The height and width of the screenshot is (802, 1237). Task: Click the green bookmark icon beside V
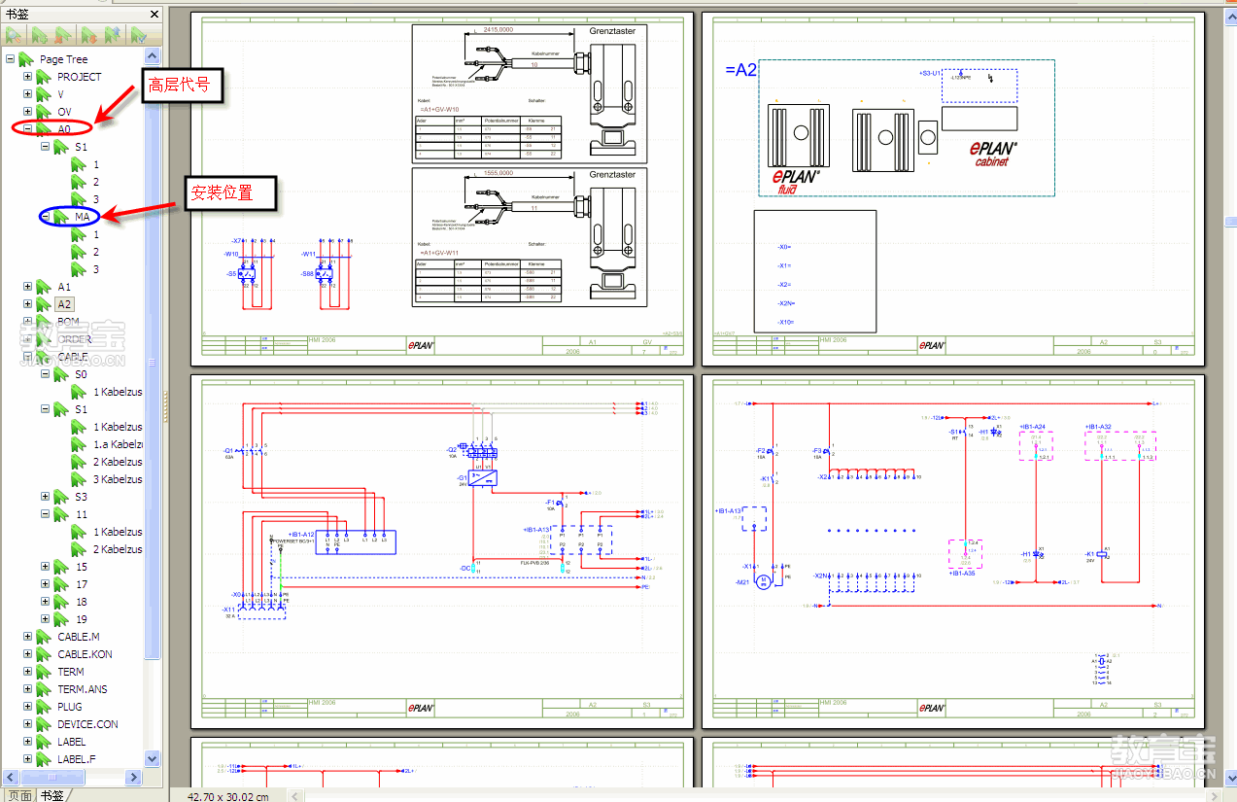[44, 94]
